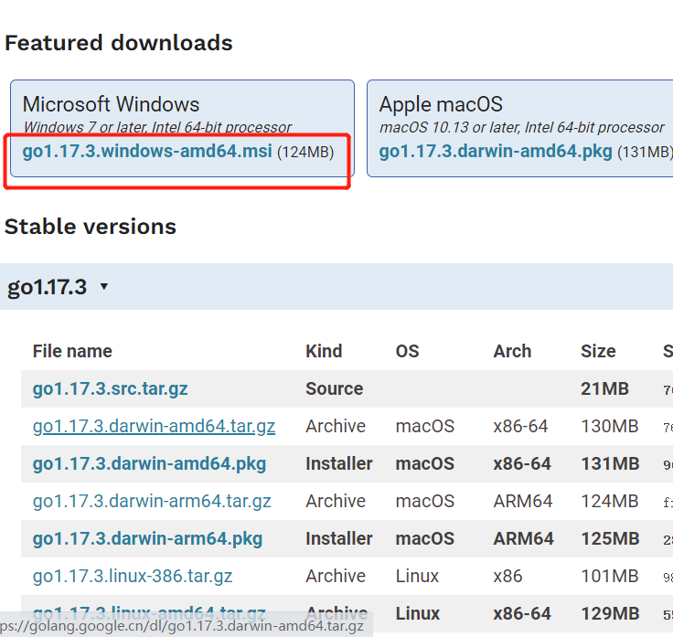Click the Apple macOS title text
This screenshot has width=673, height=637.
click(441, 104)
